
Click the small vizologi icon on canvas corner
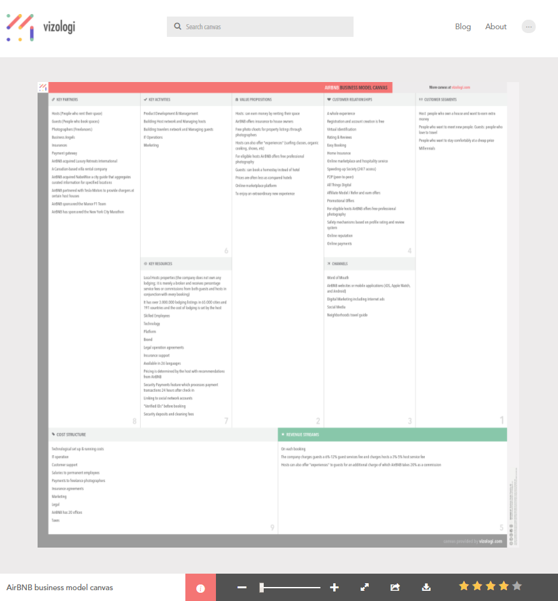[x=43, y=87]
